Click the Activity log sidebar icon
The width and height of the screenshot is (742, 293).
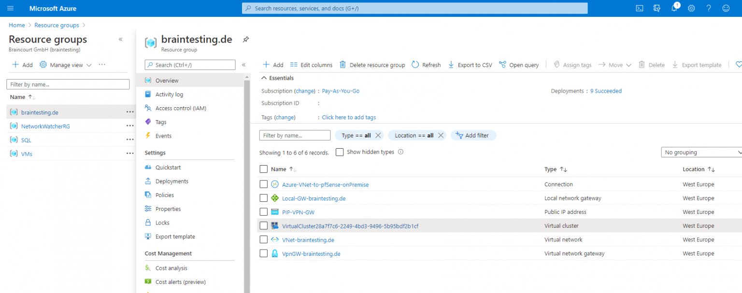147,94
